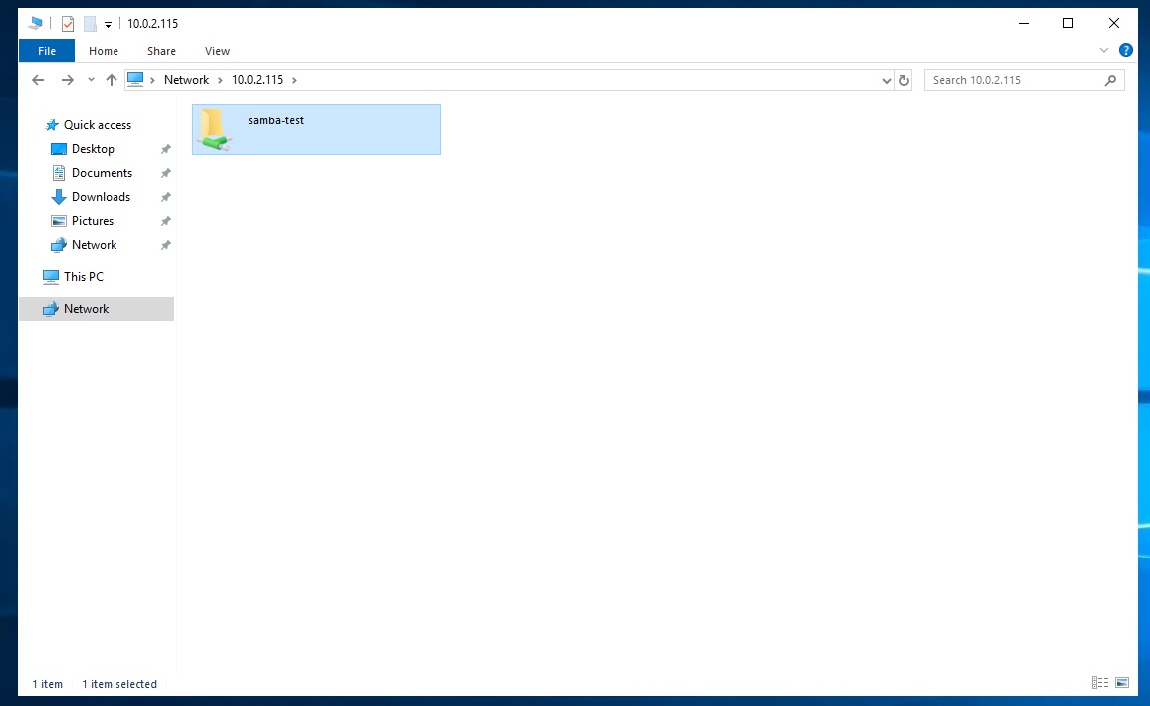Open Pictures in Quick access

pyautogui.click(x=93, y=221)
